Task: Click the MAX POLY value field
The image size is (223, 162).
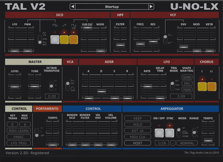Action: pyautogui.click(x=25, y=124)
